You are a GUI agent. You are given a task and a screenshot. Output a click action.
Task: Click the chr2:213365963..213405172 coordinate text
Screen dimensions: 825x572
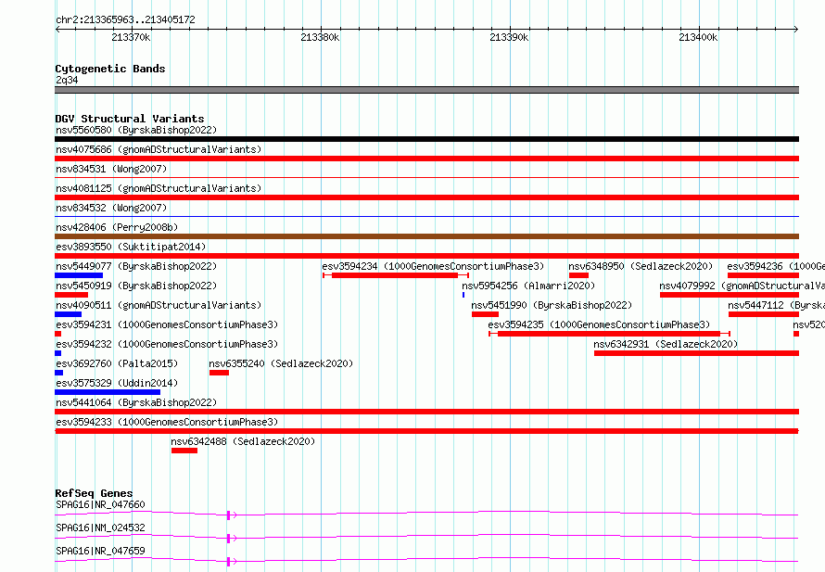coord(125,20)
